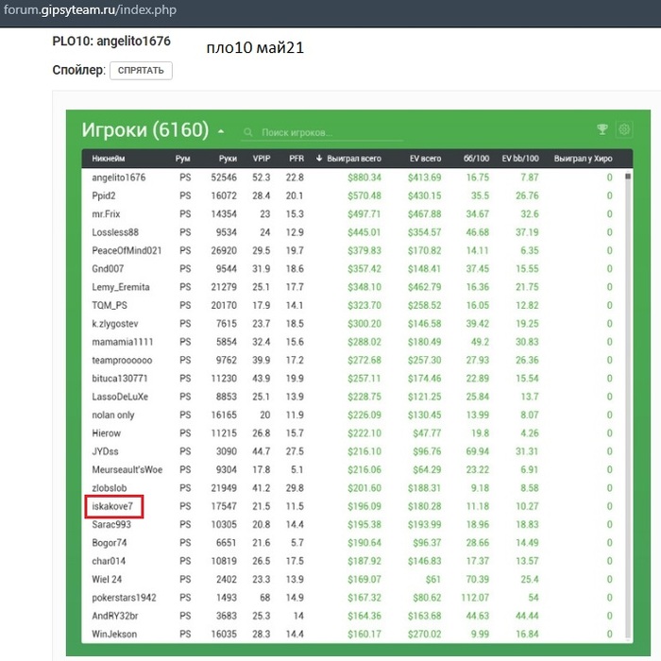
Task: Click the table vertical scrollbar
Action: 628,405
